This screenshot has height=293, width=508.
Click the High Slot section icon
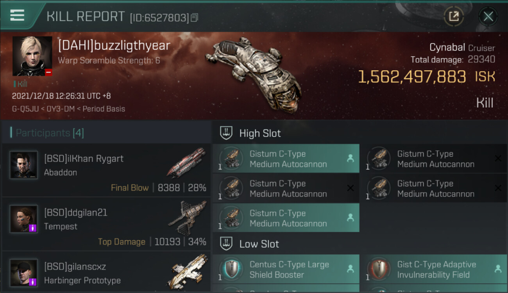coord(226,133)
